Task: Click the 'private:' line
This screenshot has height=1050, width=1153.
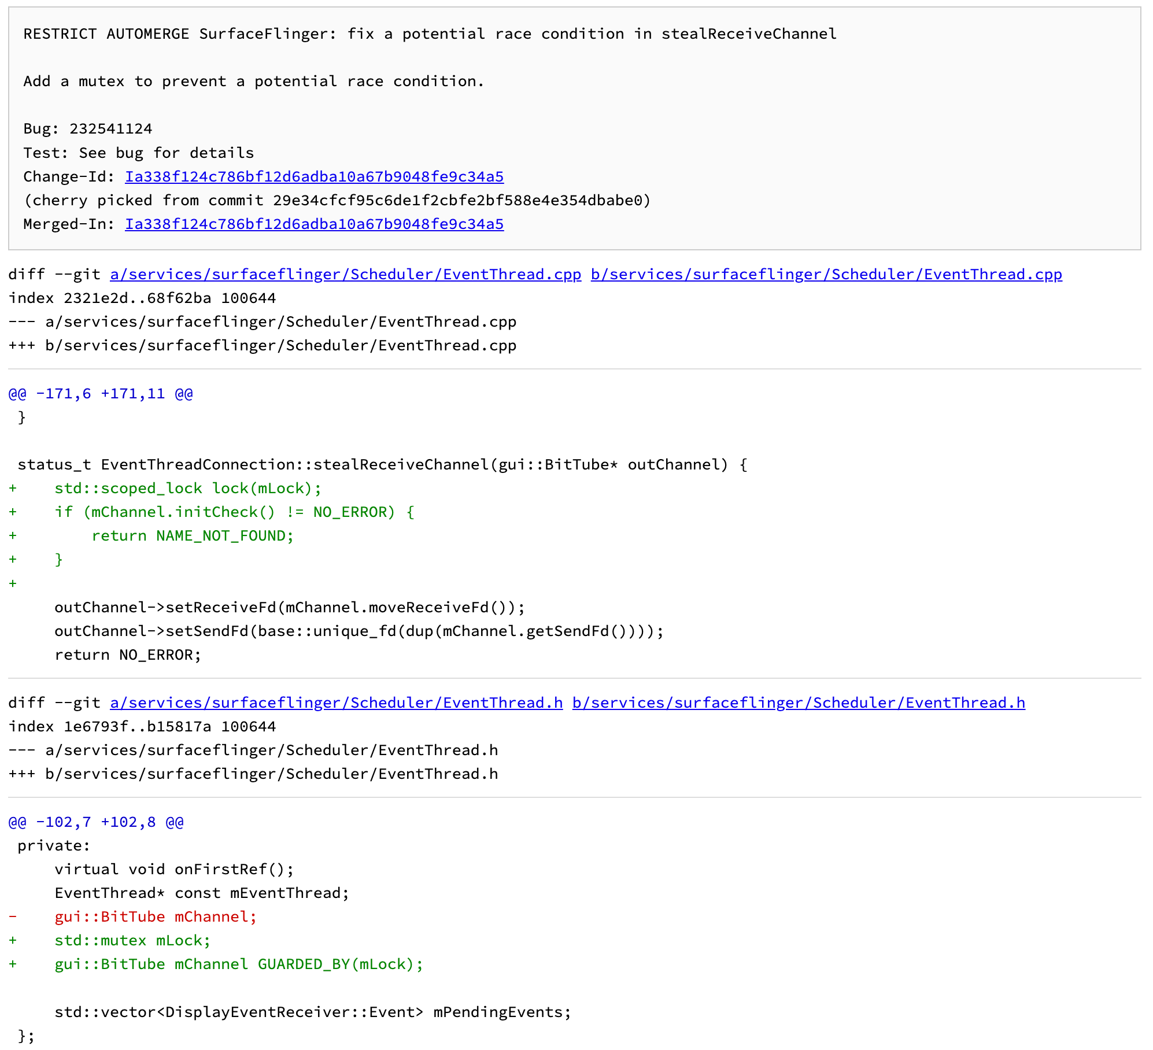Action: click(x=54, y=845)
